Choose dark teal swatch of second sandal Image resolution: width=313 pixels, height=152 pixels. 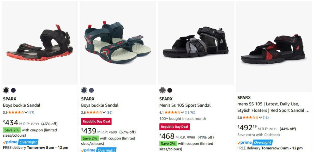(84, 90)
